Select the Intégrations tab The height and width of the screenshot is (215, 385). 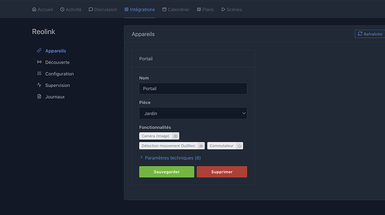click(x=139, y=9)
